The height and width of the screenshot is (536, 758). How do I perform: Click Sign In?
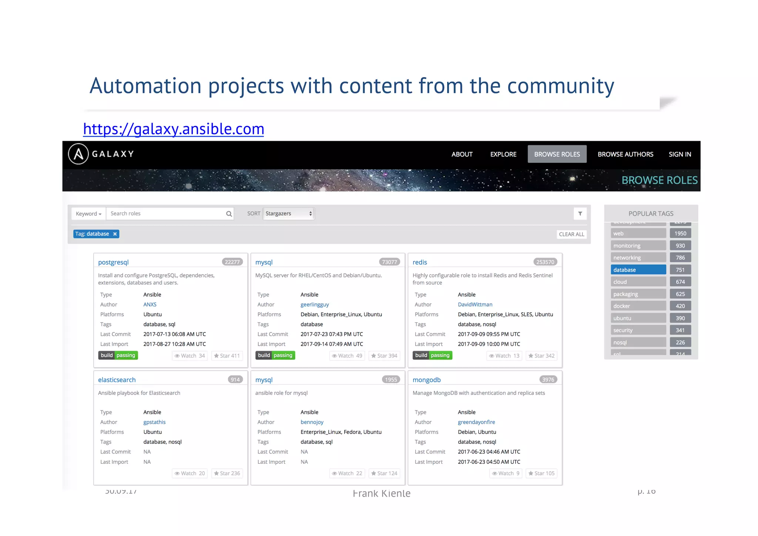coord(680,154)
